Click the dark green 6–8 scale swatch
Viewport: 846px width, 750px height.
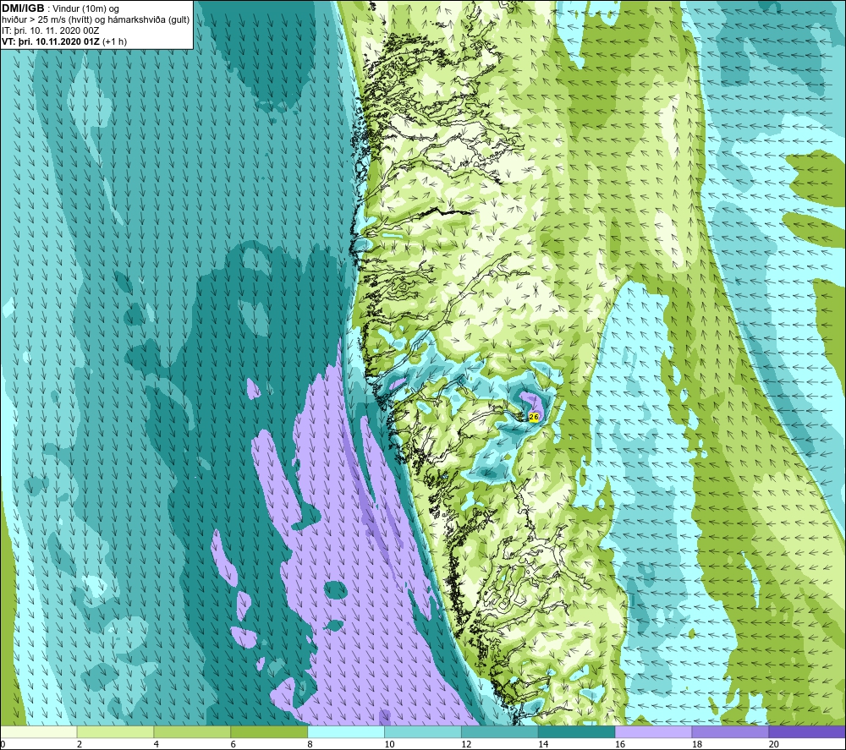269,731
